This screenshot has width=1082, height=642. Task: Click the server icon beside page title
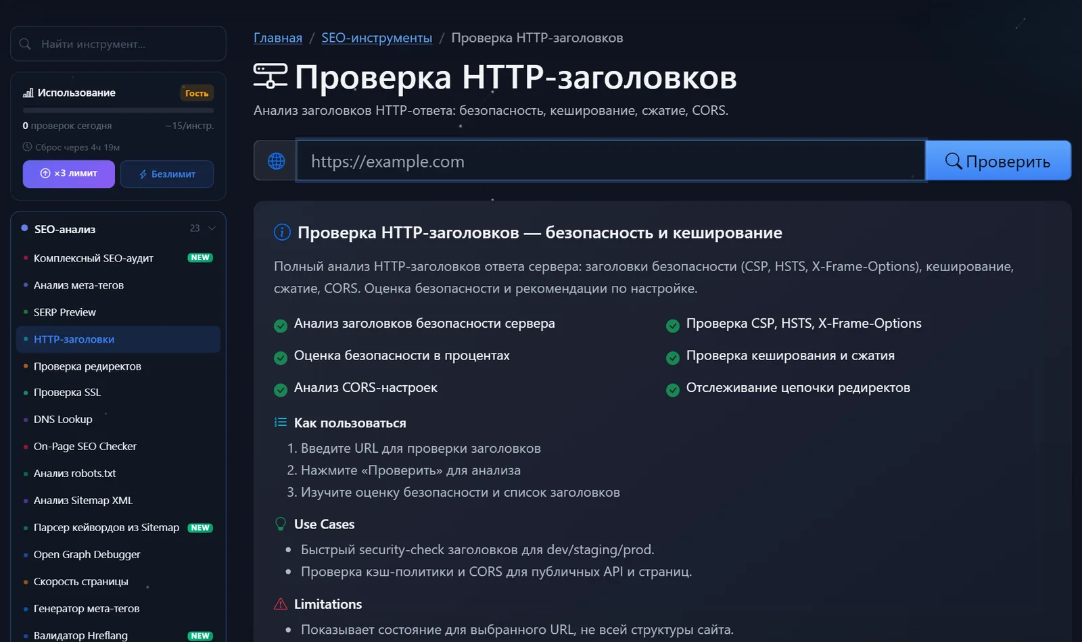click(270, 76)
